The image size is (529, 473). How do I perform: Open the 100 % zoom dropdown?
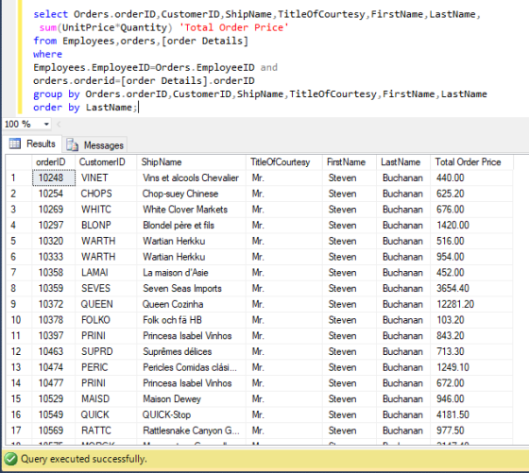point(46,124)
